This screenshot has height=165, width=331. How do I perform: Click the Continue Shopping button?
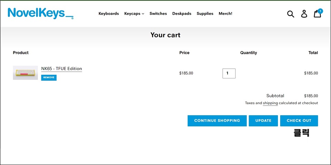pos(217,121)
